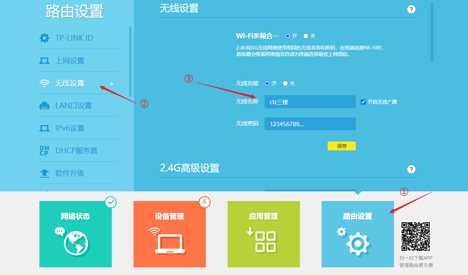The height and width of the screenshot is (275, 468).
Task: Set 无线功能 to 关
Action: click(285, 84)
